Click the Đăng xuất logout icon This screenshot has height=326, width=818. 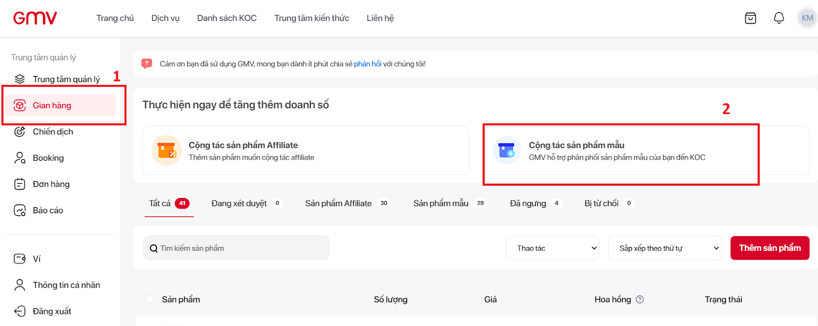pos(19,311)
